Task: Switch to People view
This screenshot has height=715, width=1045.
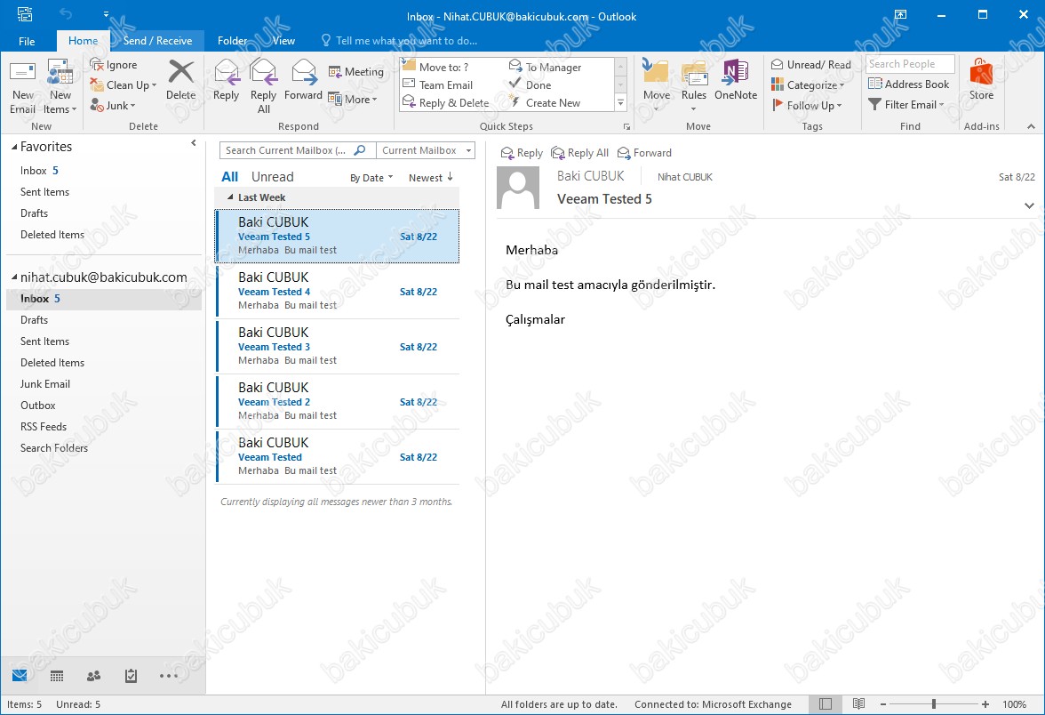Action: point(94,676)
